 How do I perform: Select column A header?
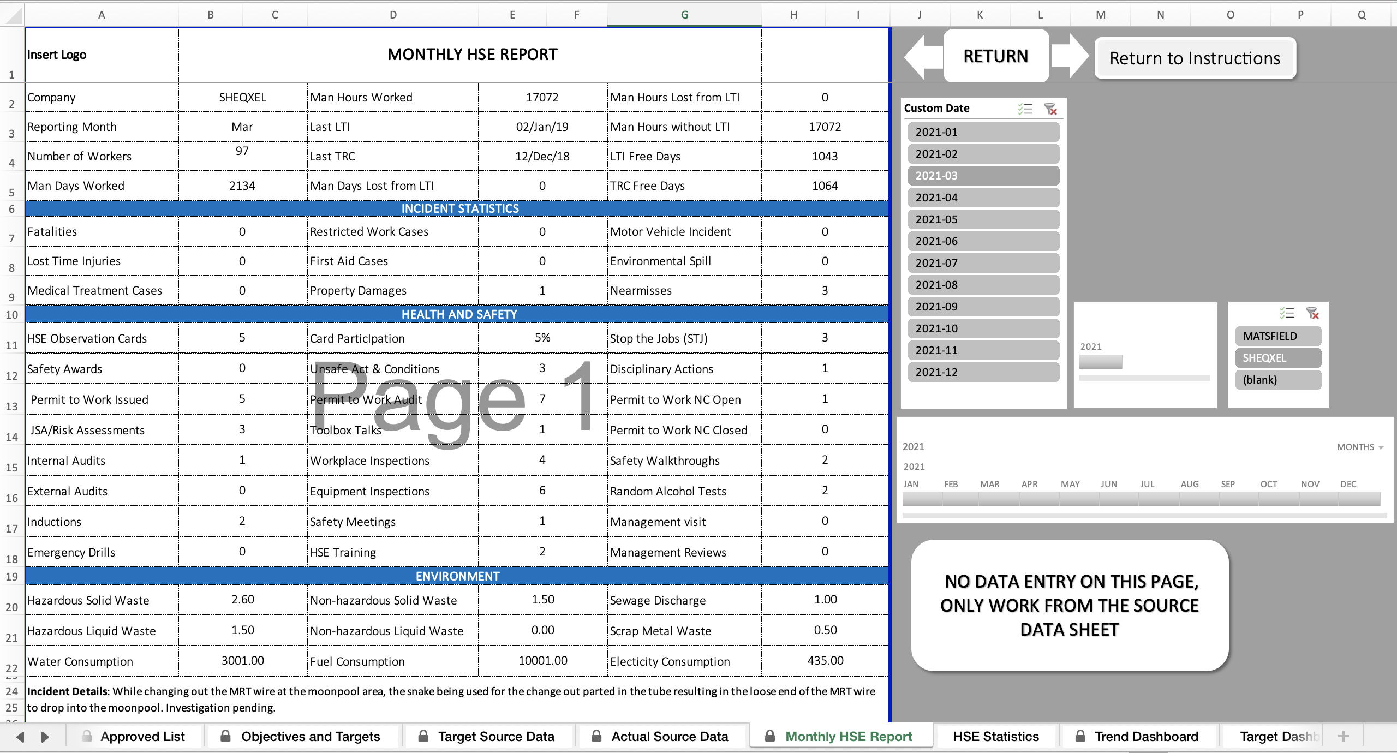(x=102, y=15)
